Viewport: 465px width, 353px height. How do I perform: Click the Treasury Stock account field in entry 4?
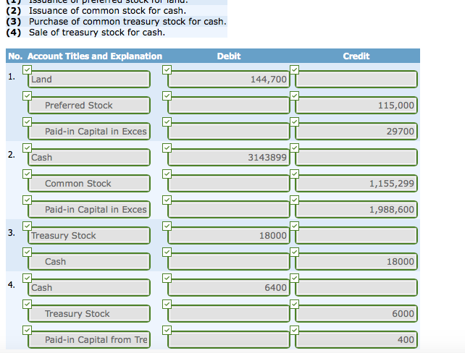click(89, 314)
